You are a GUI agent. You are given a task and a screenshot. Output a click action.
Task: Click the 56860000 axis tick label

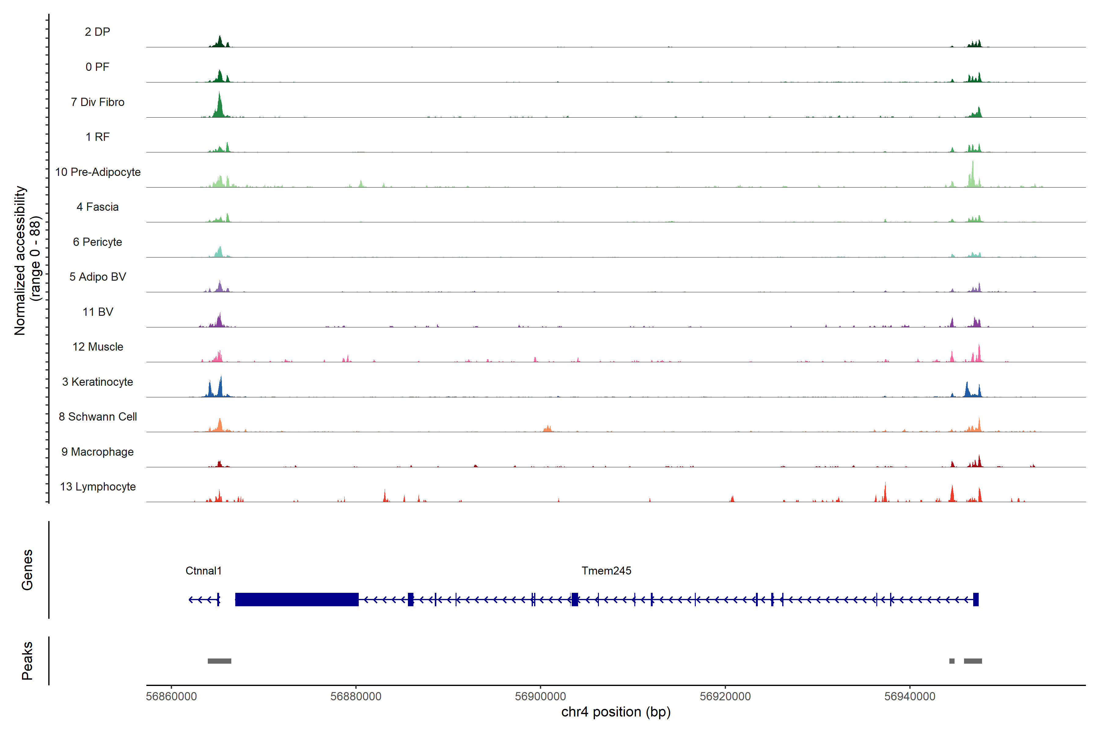(x=171, y=697)
